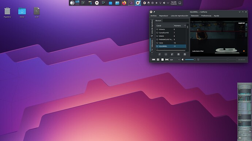
Task: Click the Kaffeine task button in the panel
Action: (x=138, y=3)
